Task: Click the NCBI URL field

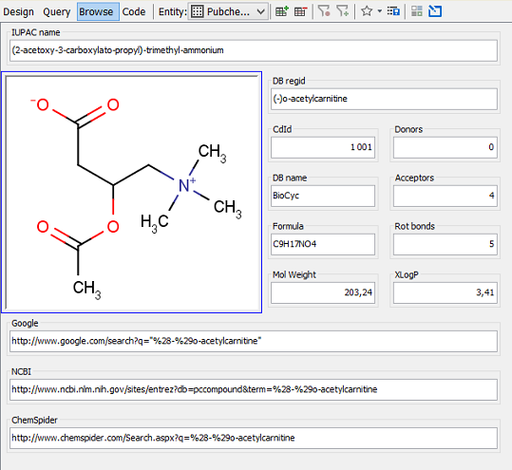Action: pyautogui.click(x=254, y=389)
